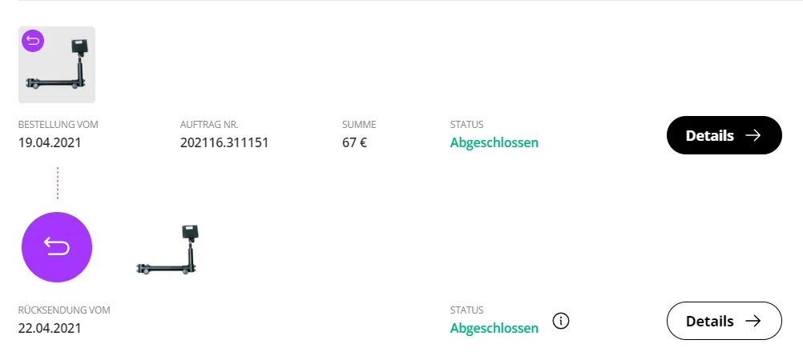Screen dimensions: 803x352
Task: Click the arrow in the outlined Details button
Action: coord(753,322)
